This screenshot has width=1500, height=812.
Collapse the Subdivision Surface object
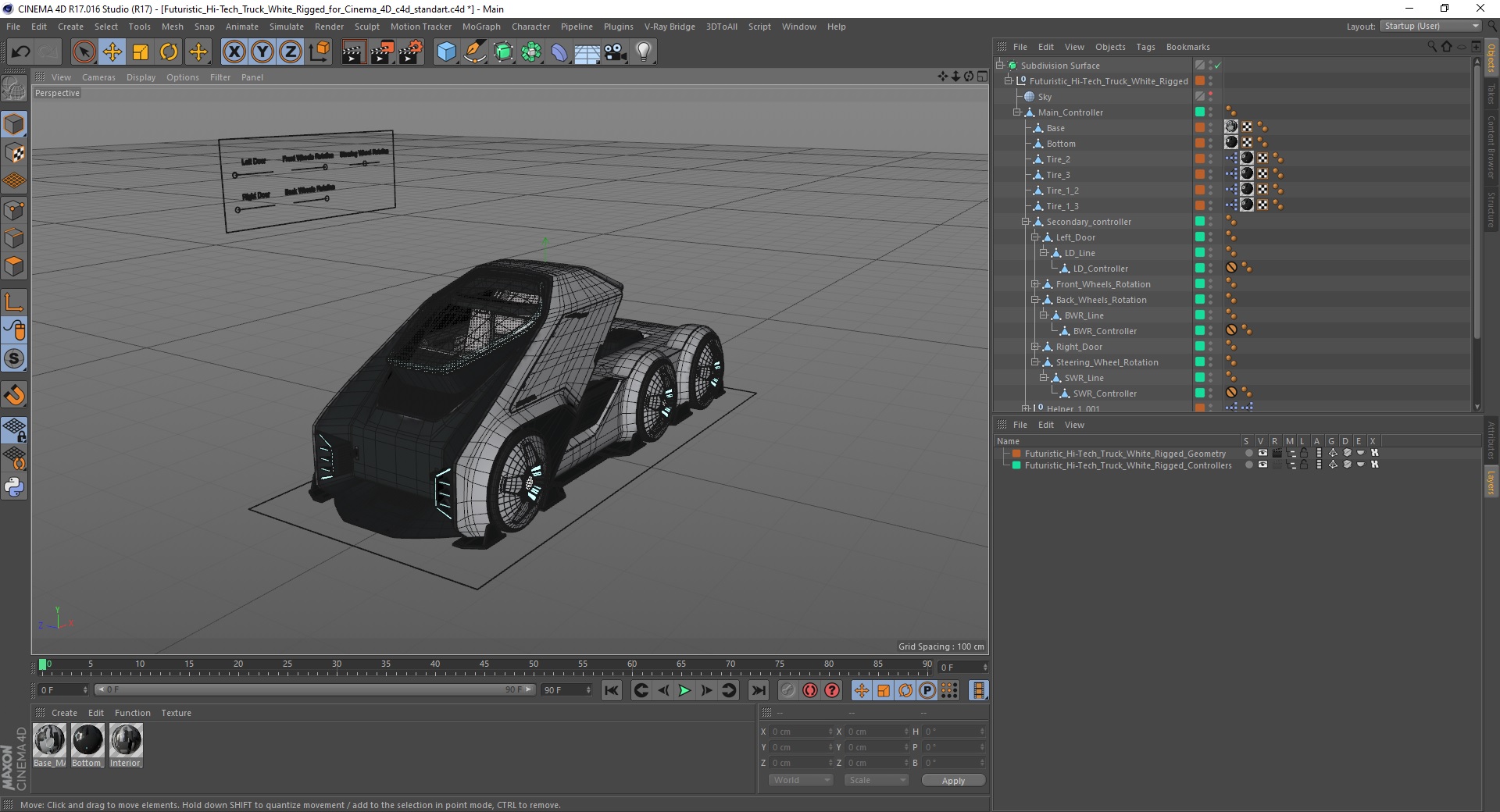pos(999,66)
